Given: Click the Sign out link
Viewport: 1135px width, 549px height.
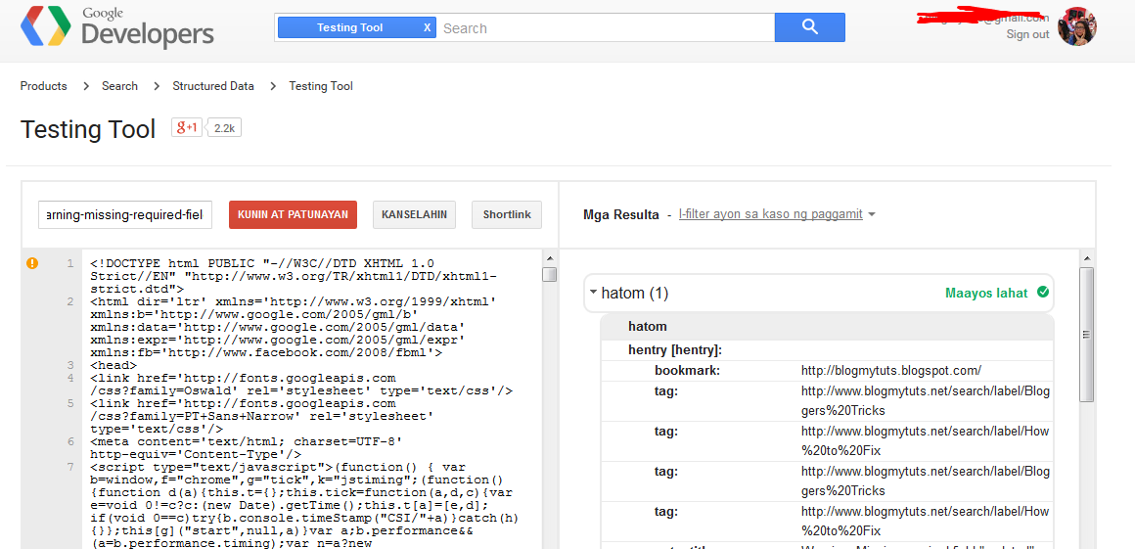Looking at the screenshot, I should pos(1027,34).
